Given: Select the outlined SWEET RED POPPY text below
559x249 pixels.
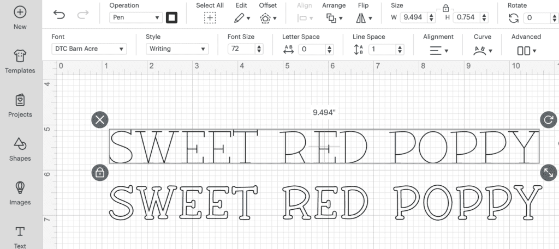Looking at the screenshot, I should (x=325, y=202).
